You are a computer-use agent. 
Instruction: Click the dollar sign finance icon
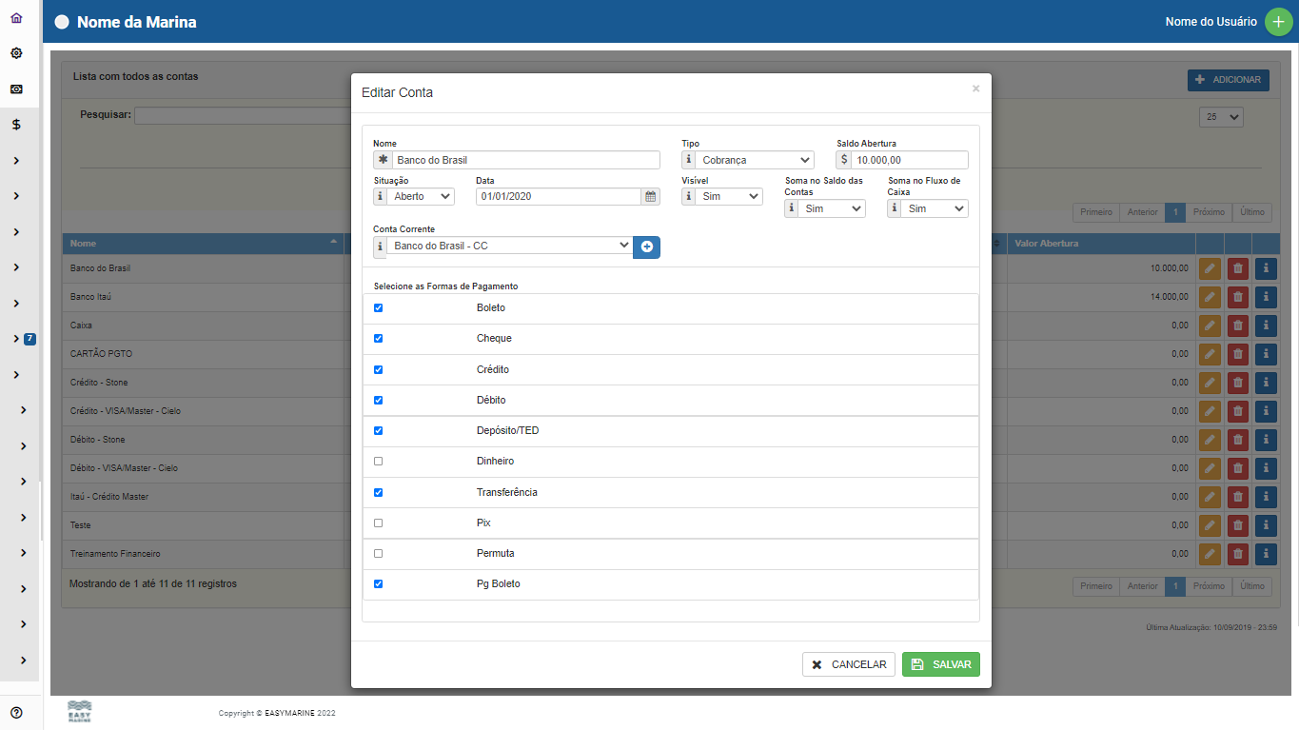tap(16, 125)
